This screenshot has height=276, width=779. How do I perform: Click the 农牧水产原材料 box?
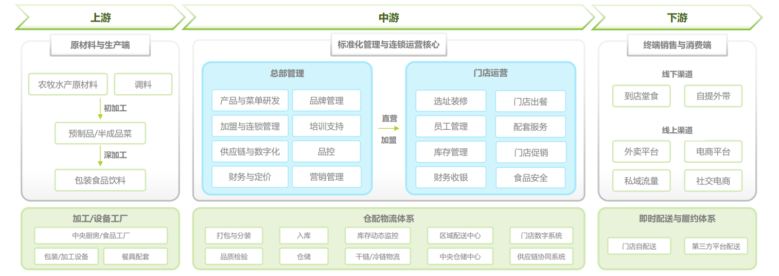(x=68, y=84)
